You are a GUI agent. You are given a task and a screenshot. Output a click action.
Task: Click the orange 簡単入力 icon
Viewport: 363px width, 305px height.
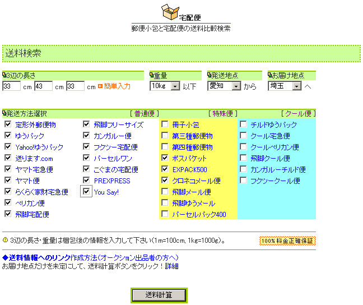click(100, 86)
